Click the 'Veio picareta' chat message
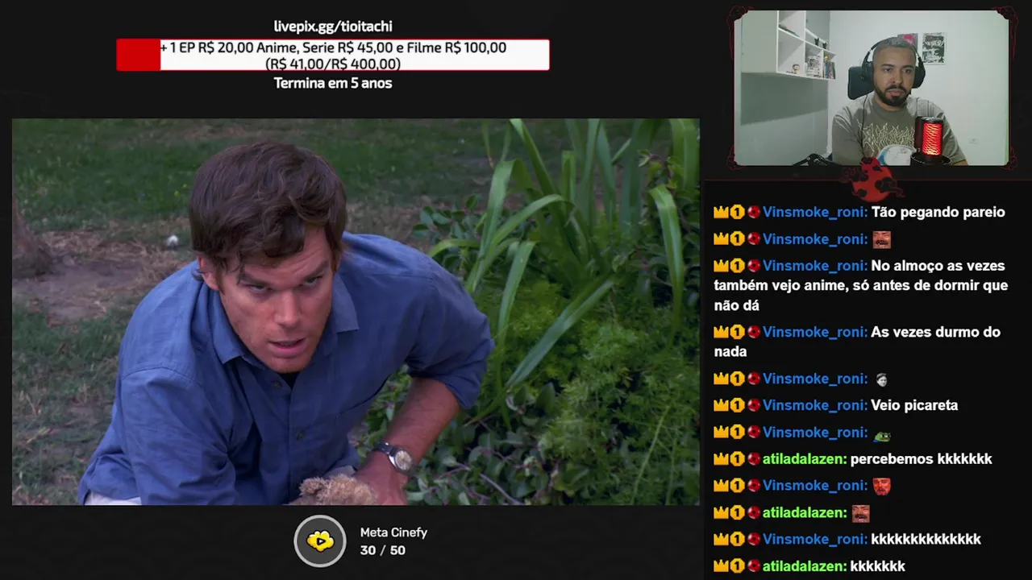Image resolution: width=1032 pixels, height=580 pixels. (915, 405)
